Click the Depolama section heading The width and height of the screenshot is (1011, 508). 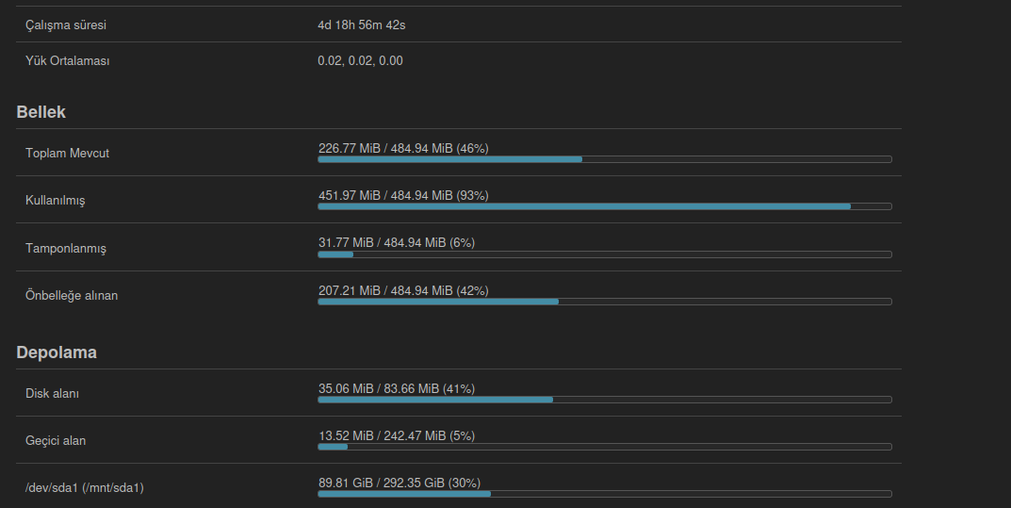click(57, 352)
